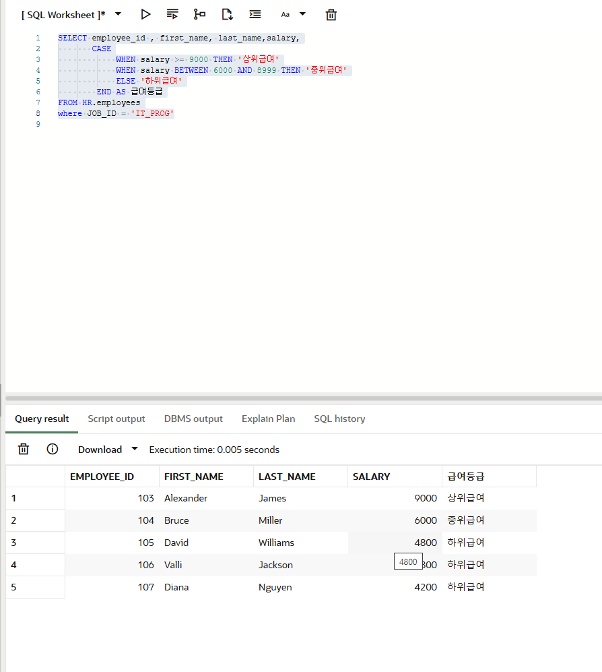Open the DBMS output tab
602x672 pixels.
click(193, 419)
